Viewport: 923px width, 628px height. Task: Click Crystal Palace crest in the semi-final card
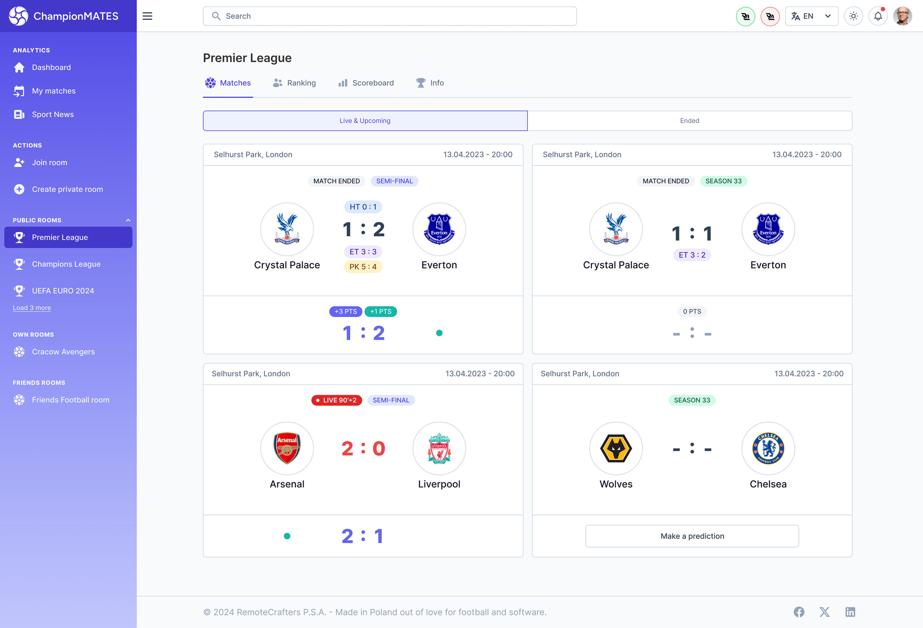click(x=287, y=229)
